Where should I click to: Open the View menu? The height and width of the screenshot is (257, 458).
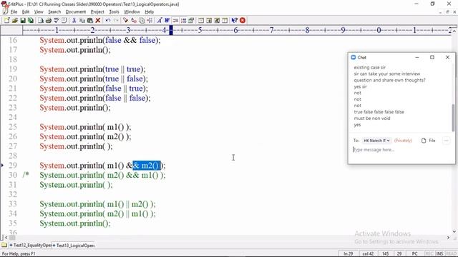click(x=39, y=12)
